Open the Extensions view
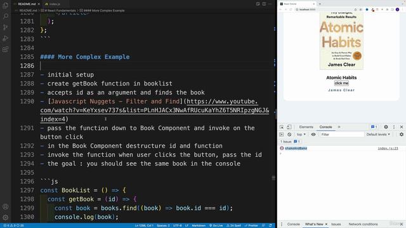The width and height of the screenshot is (406, 228). (x=6, y=49)
